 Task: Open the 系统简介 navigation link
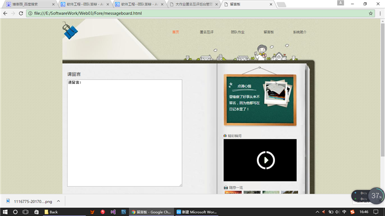click(x=300, y=32)
